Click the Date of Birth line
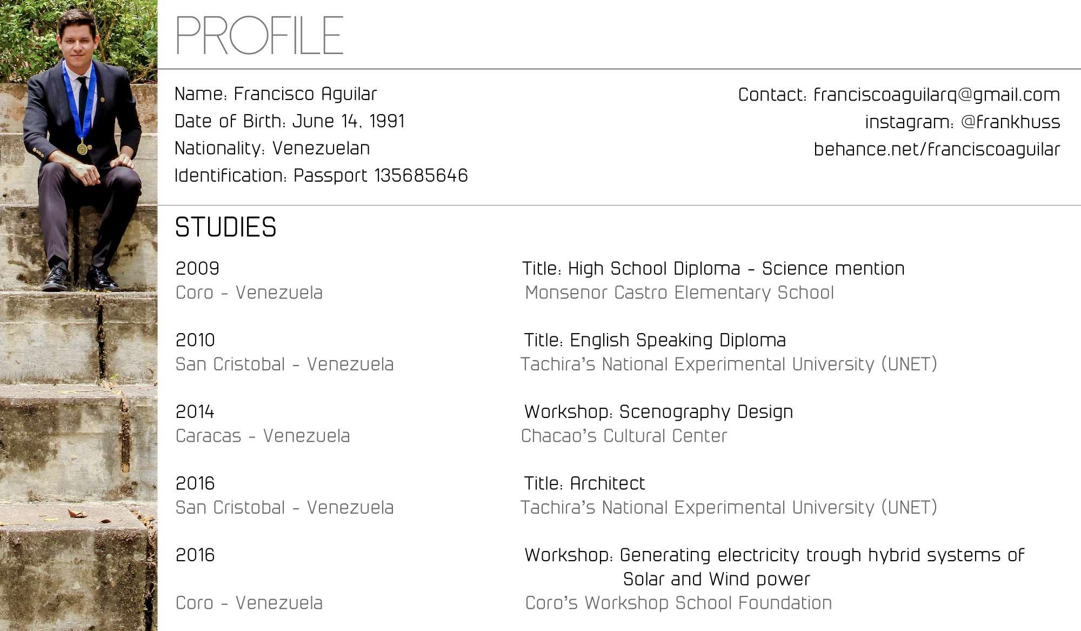The image size is (1081, 631). [289, 121]
